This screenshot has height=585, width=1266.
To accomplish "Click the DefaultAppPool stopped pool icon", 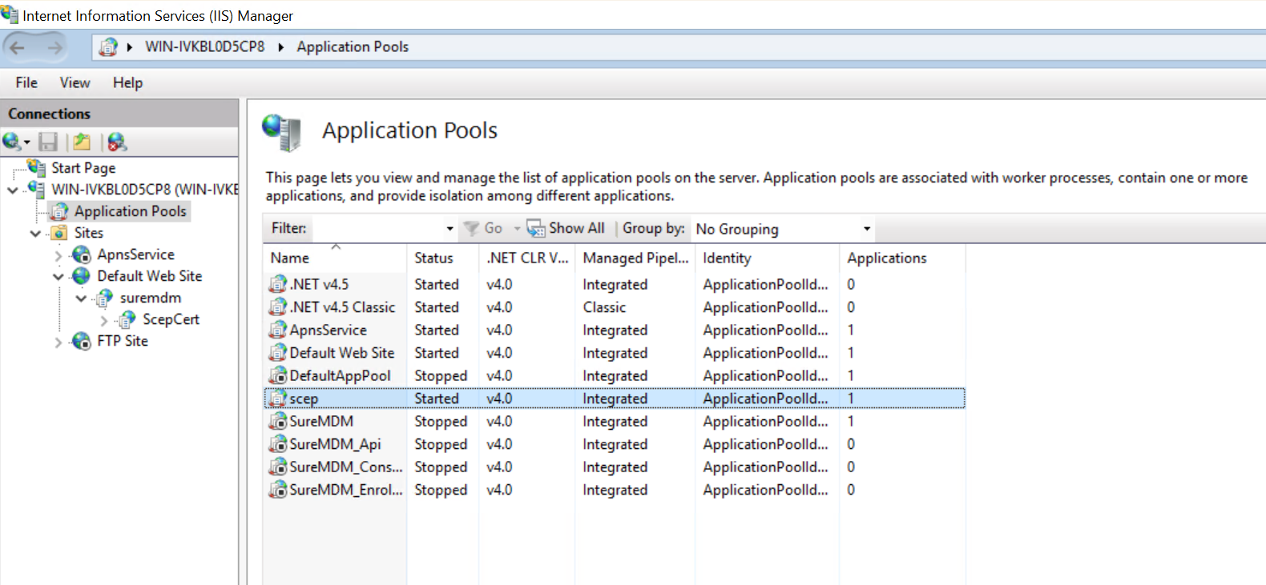I will point(278,375).
